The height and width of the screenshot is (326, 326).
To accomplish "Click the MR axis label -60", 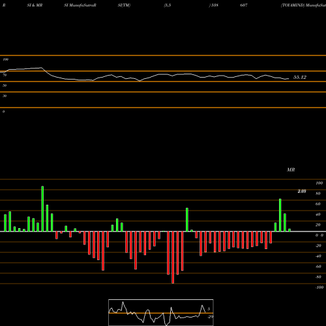I will point(318,267).
